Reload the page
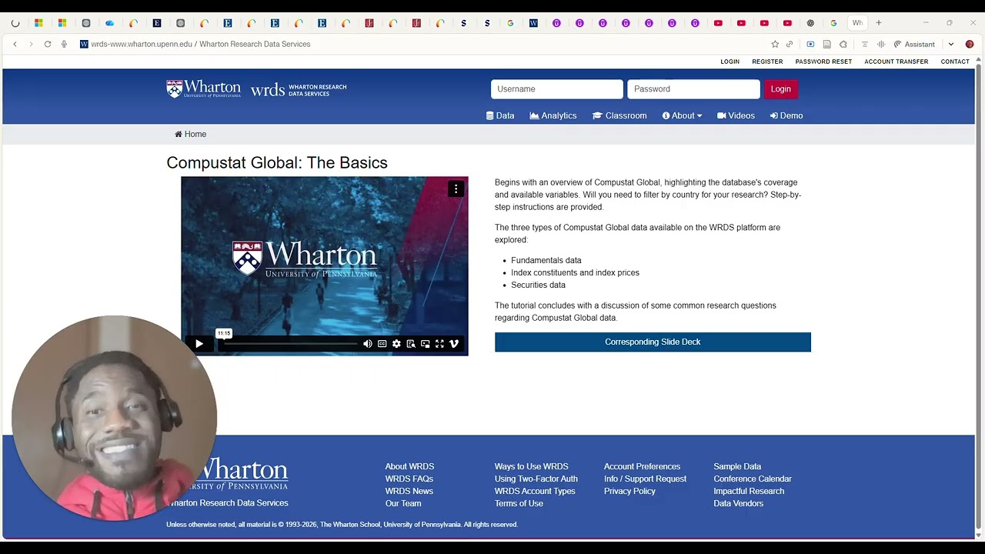Image resolution: width=985 pixels, height=554 pixels. (48, 45)
